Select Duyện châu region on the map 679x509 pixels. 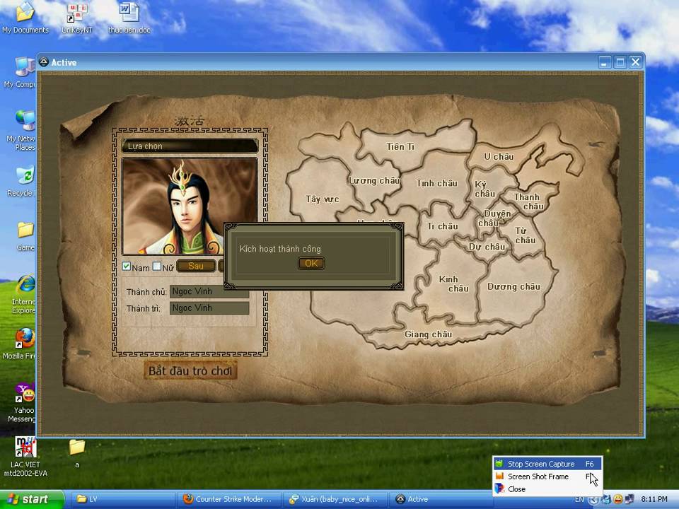[494, 218]
